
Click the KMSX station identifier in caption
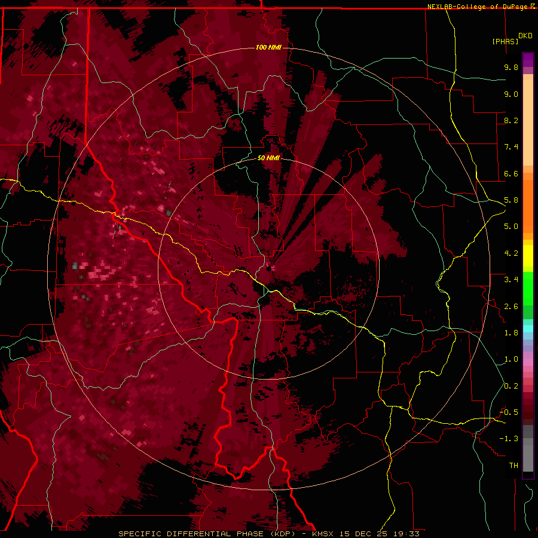[x=324, y=534]
